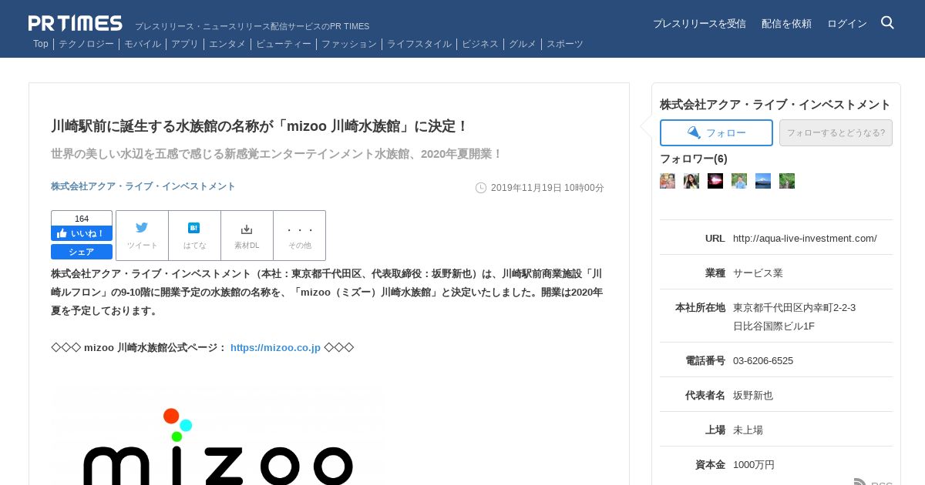Click the PR TIMES logo
Viewport: 925px width, 485px height.
click(76, 23)
